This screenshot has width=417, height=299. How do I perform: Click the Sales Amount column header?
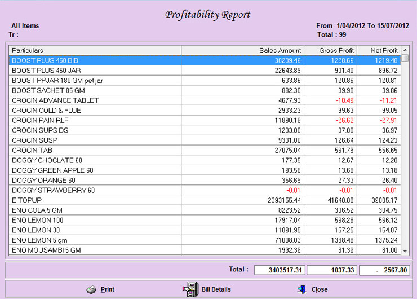click(242, 50)
